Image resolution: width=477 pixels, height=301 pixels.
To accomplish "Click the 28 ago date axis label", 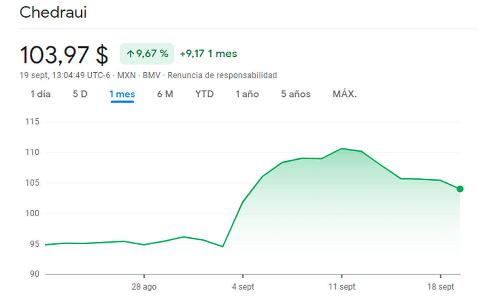I will (x=144, y=287).
